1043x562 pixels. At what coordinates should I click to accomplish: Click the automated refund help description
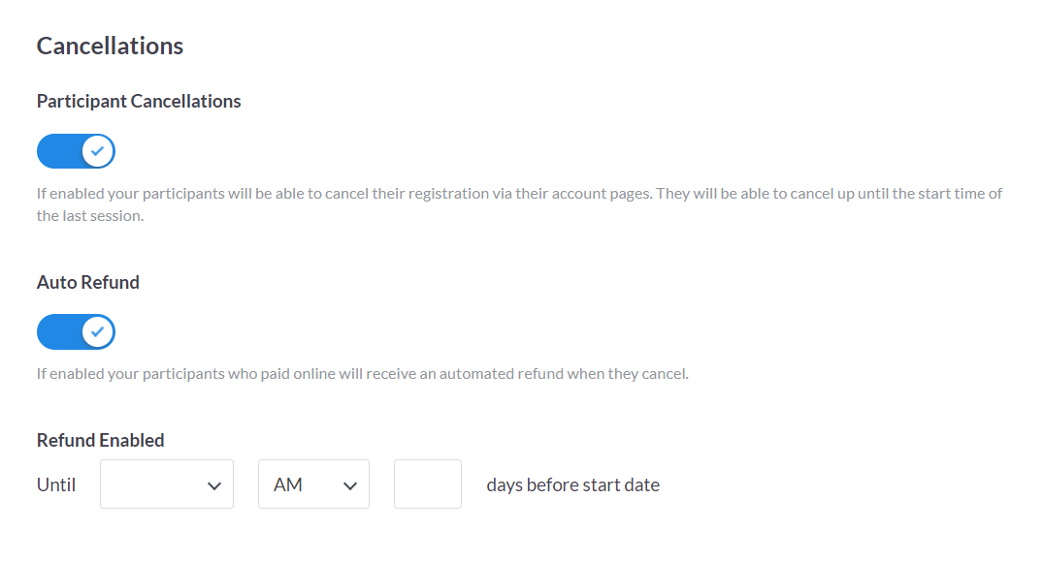tap(363, 374)
